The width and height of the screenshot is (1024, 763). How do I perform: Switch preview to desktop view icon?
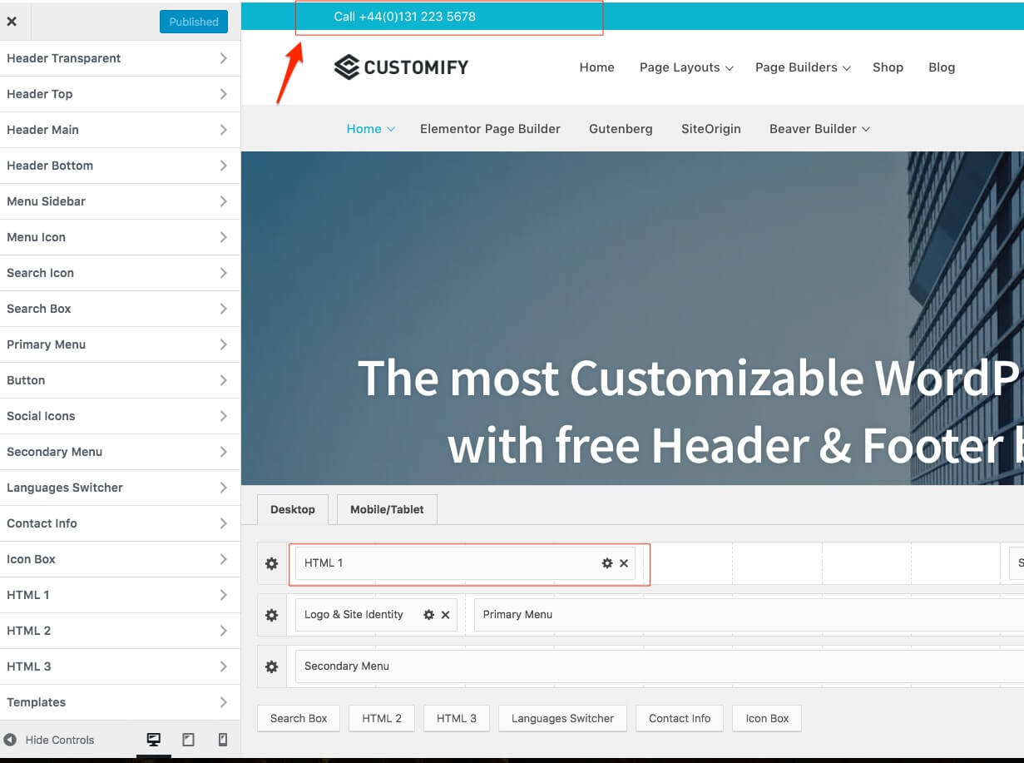(x=153, y=740)
